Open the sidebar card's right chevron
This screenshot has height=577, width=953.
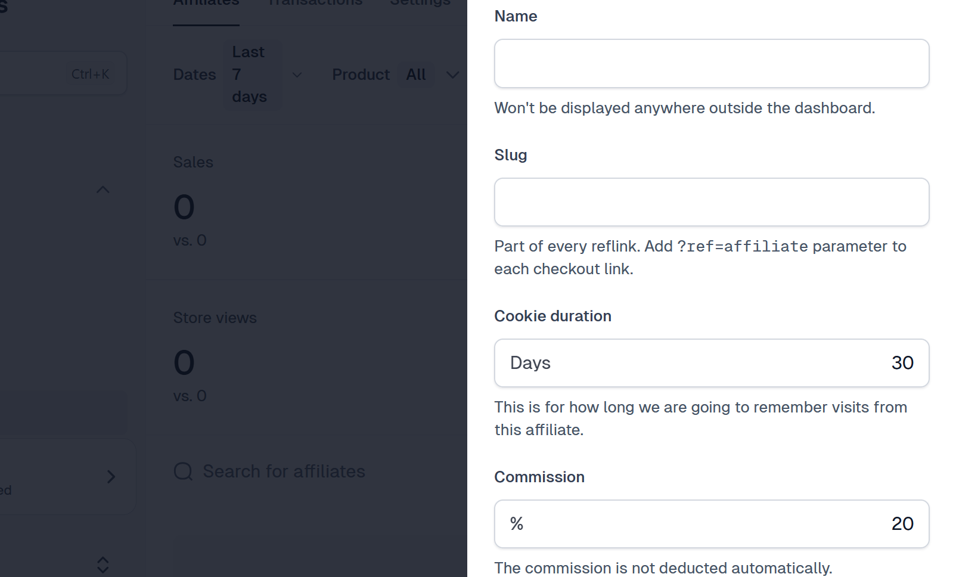tap(111, 477)
